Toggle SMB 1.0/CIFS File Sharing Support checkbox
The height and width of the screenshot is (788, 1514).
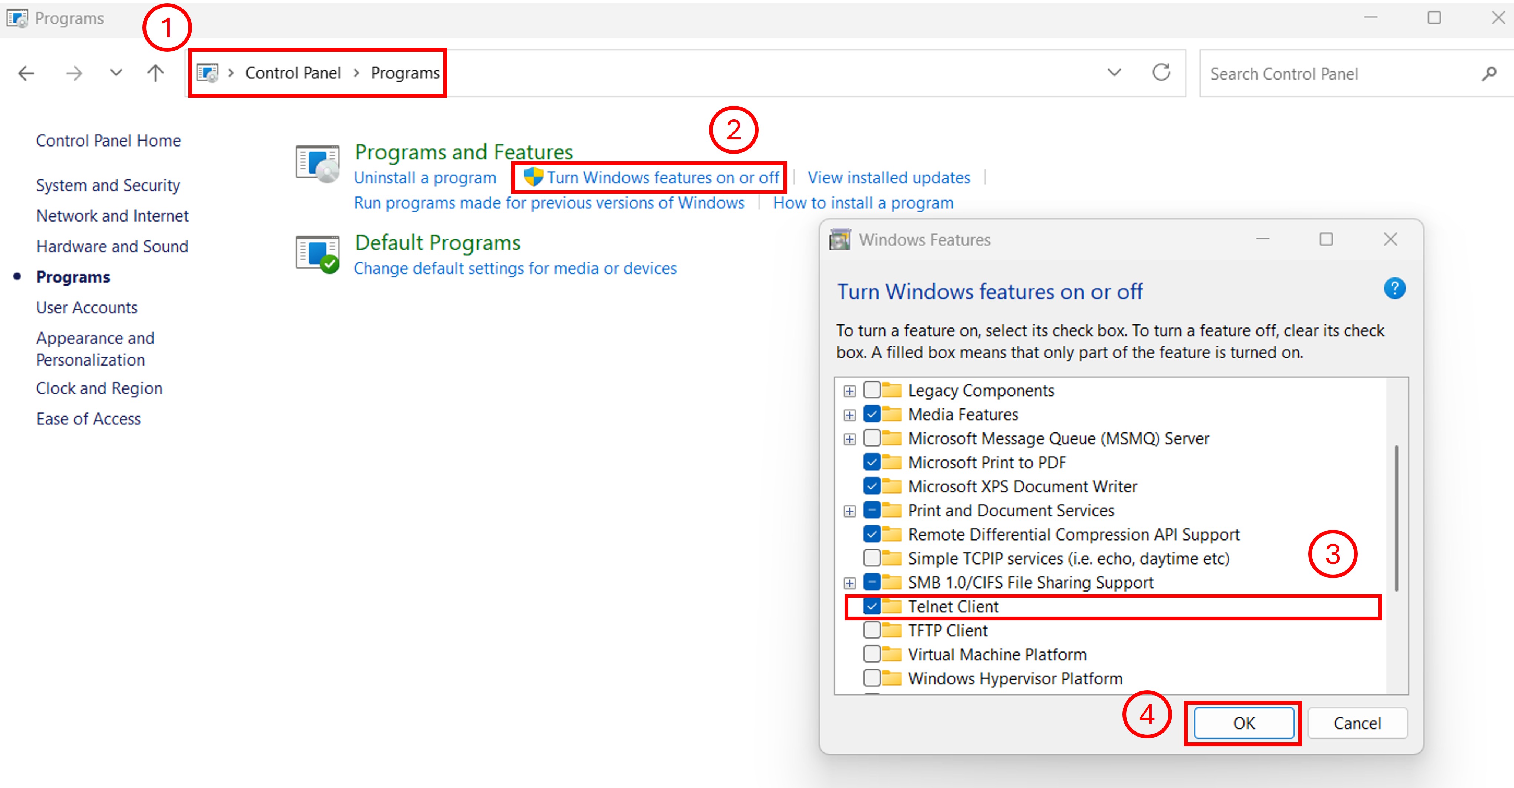click(x=872, y=582)
